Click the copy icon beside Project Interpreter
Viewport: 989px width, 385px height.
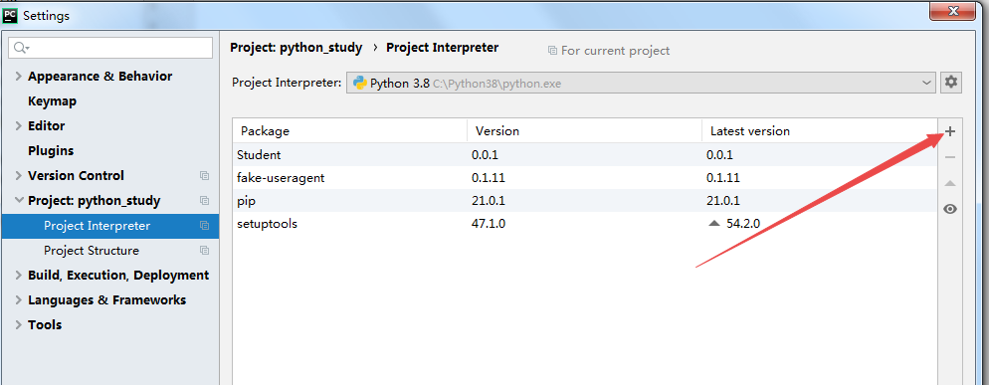click(x=204, y=225)
